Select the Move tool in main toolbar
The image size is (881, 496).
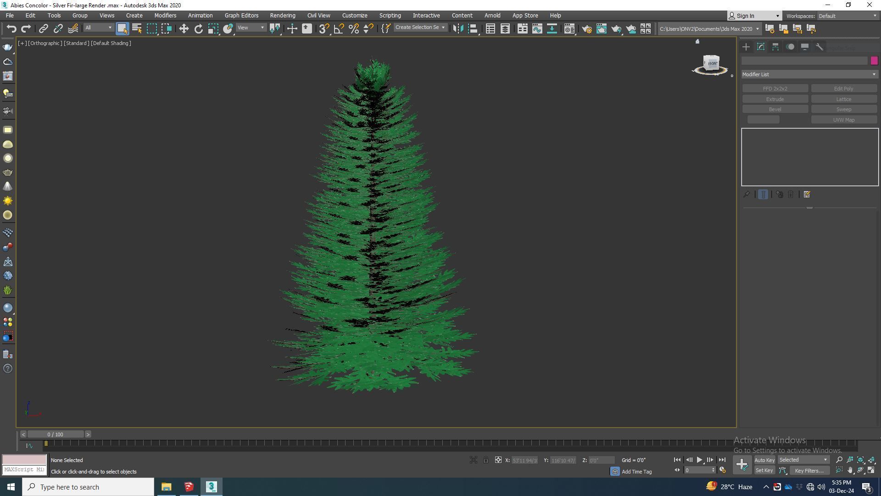pyautogui.click(x=184, y=28)
